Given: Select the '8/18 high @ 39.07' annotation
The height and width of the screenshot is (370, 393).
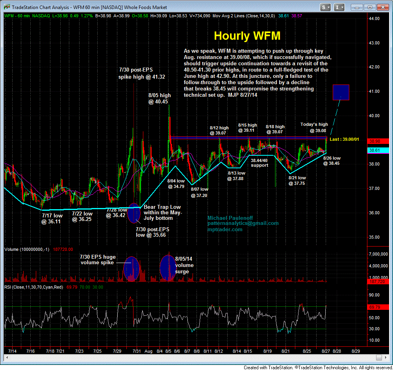Looking at the screenshot, I should click(x=275, y=129).
